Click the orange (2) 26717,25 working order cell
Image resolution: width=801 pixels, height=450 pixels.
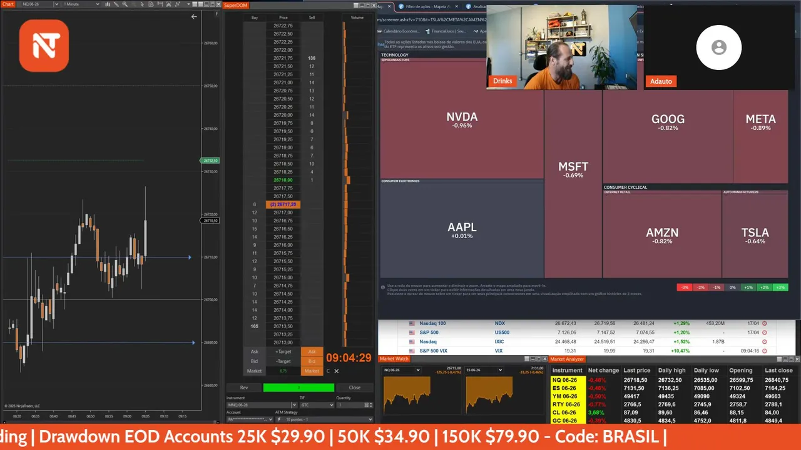(x=283, y=204)
